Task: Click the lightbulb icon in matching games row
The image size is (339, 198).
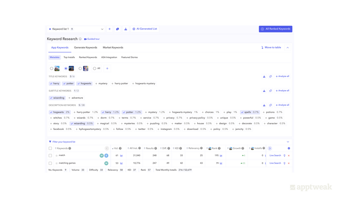Action: (285, 164)
